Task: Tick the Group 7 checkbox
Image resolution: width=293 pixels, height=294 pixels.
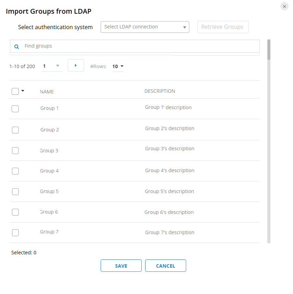Action: coord(15,233)
